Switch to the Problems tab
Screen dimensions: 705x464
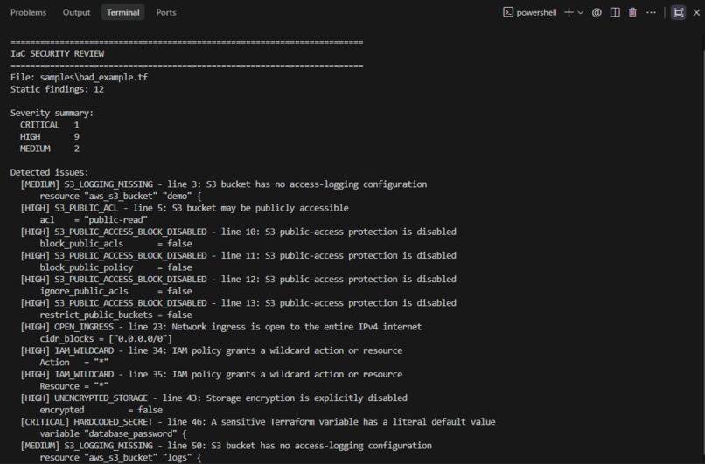(x=28, y=12)
